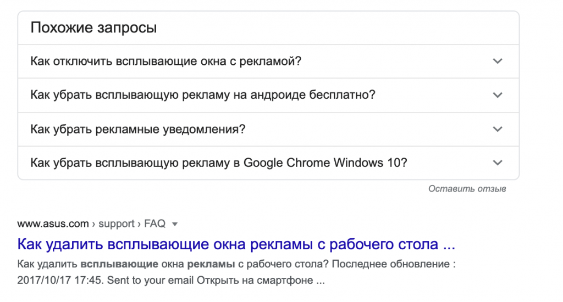Screen dimensions: 563x302
Task: Expand chevron for отключить всплывающие окна question
Action: [x=497, y=61]
